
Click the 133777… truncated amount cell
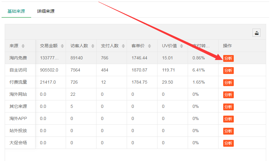(51, 58)
